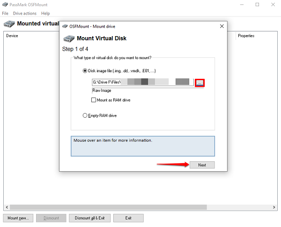This screenshot has width=281, height=227.
Task: Close the OSFMount Mount drive dialog
Action: (x=222, y=26)
